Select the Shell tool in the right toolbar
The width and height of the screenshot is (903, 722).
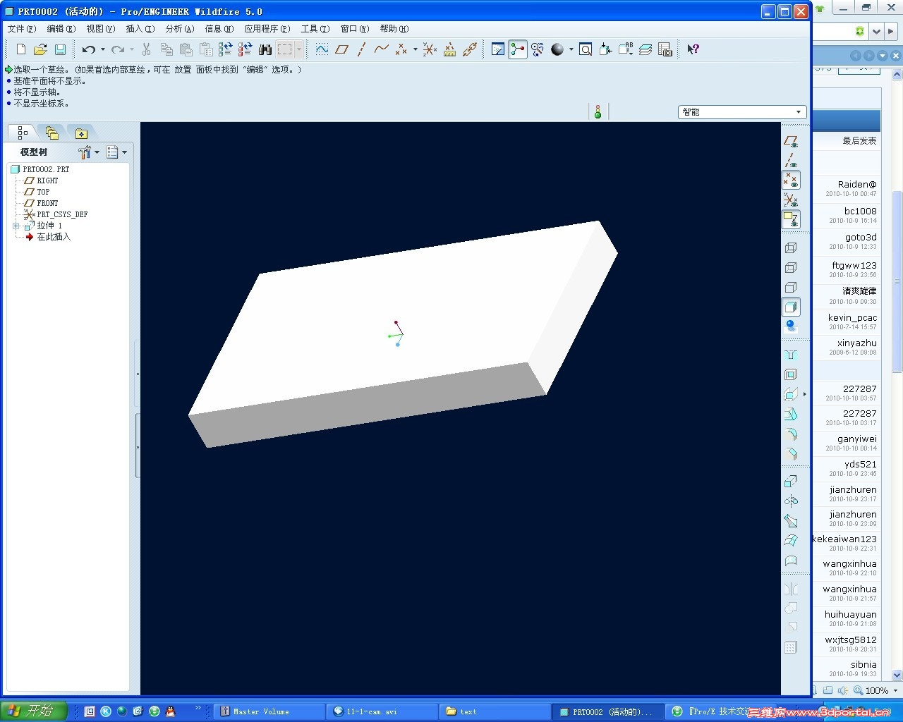[791, 374]
